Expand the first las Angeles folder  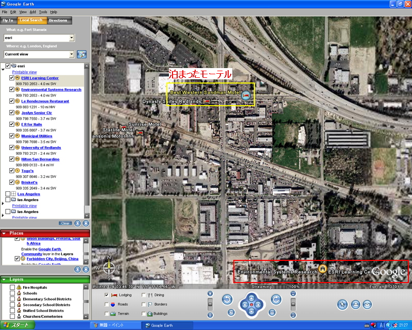[x=3, y=204]
